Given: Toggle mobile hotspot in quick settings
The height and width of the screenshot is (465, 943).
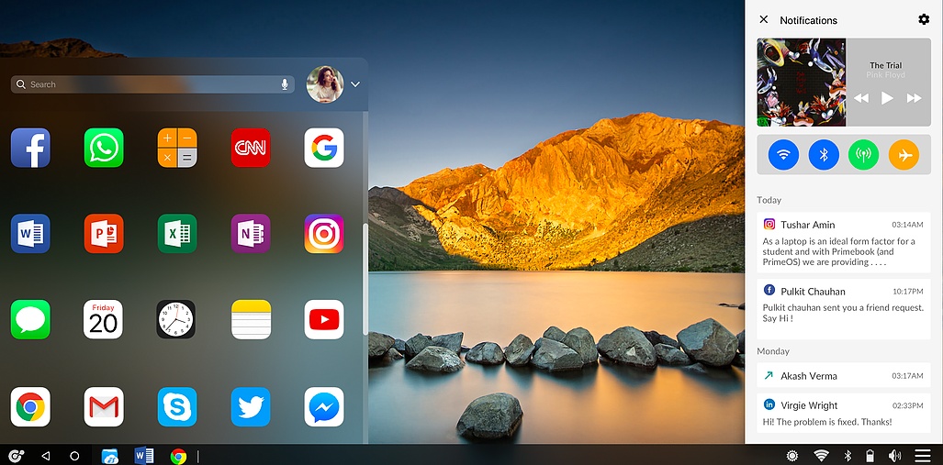Looking at the screenshot, I should click(x=864, y=155).
